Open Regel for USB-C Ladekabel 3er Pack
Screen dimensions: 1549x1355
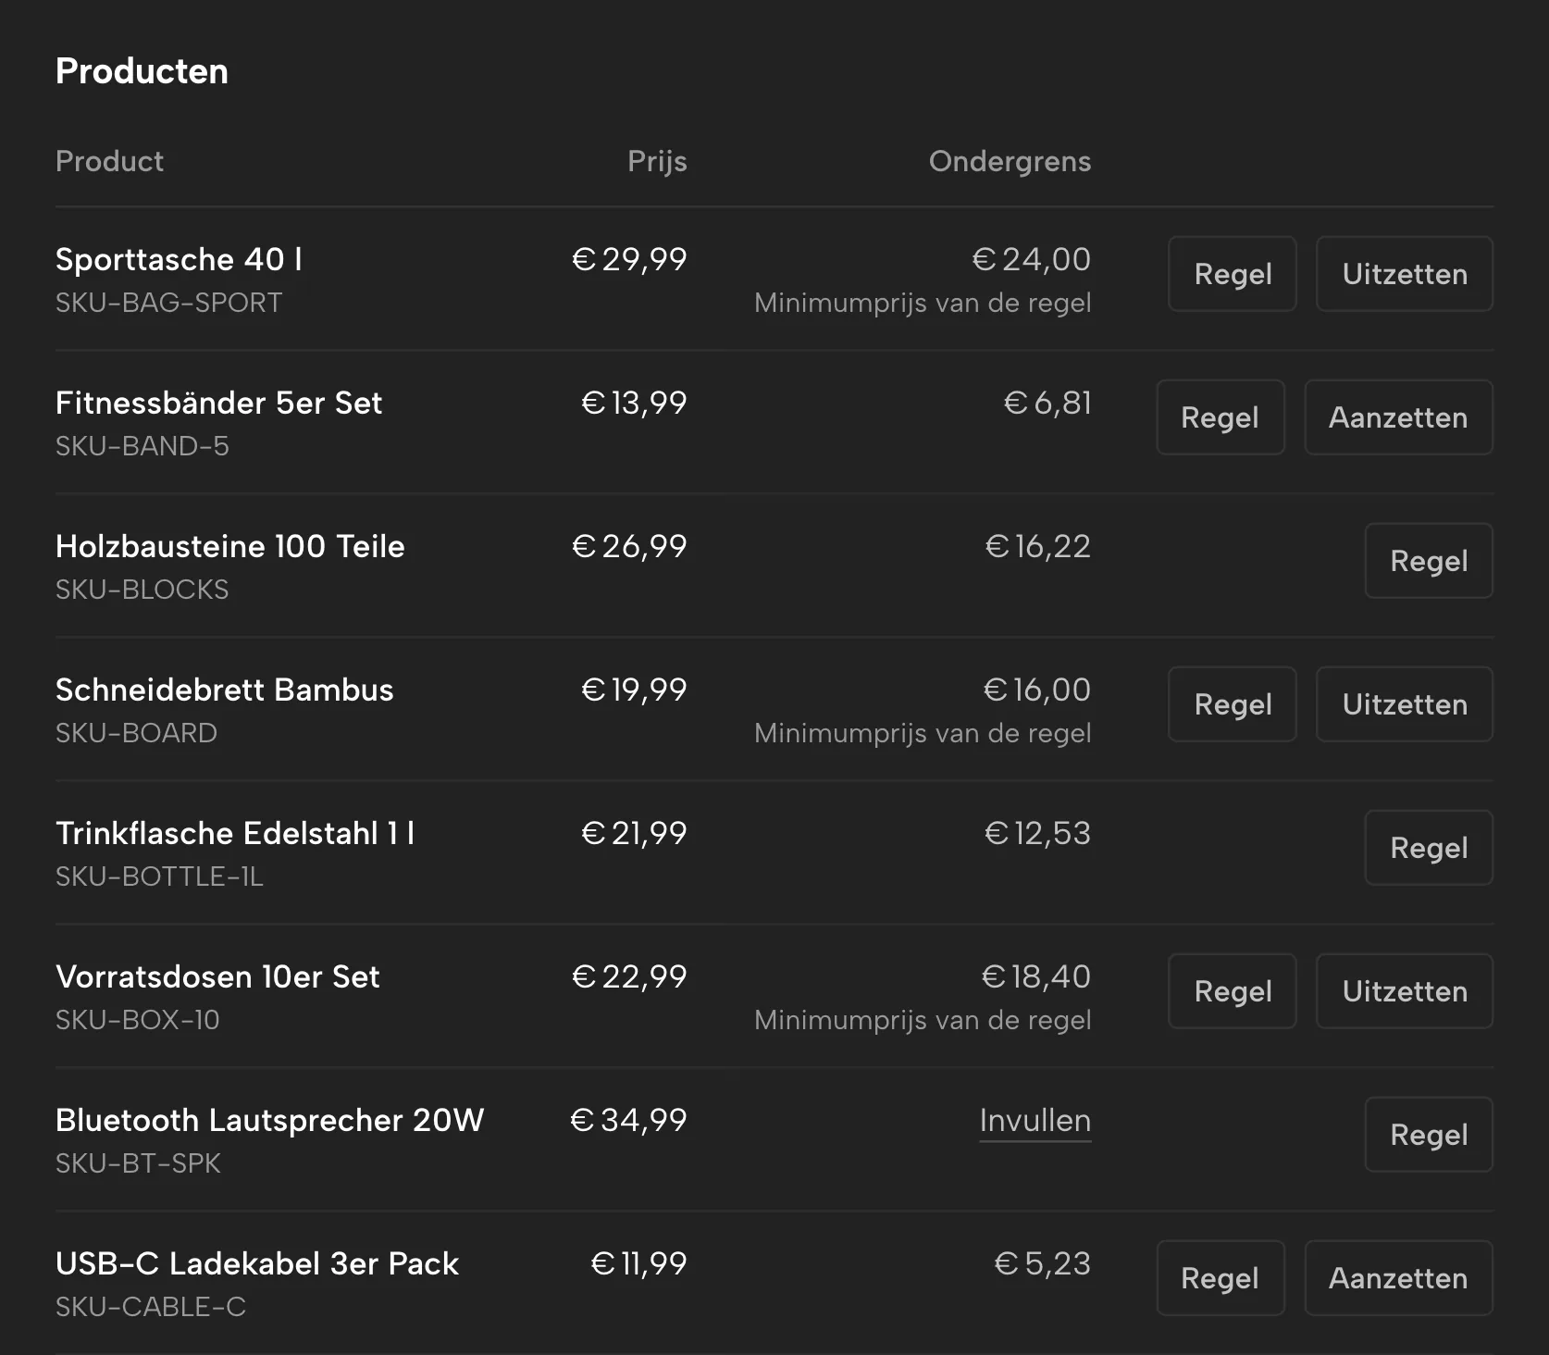pos(1220,1278)
